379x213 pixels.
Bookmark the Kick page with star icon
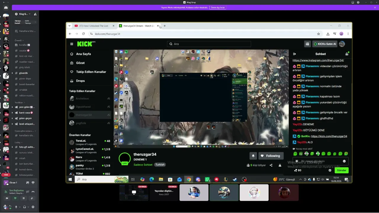point(319,34)
